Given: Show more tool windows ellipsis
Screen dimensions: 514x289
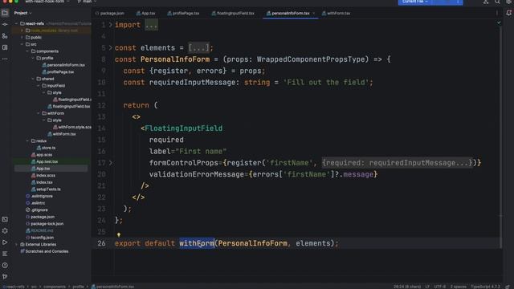Looking at the screenshot, I should pos(5,59).
